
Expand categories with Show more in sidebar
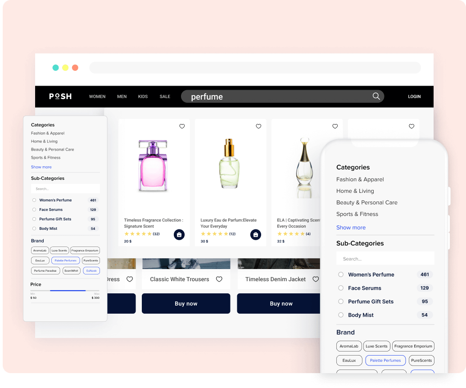click(41, 167)
